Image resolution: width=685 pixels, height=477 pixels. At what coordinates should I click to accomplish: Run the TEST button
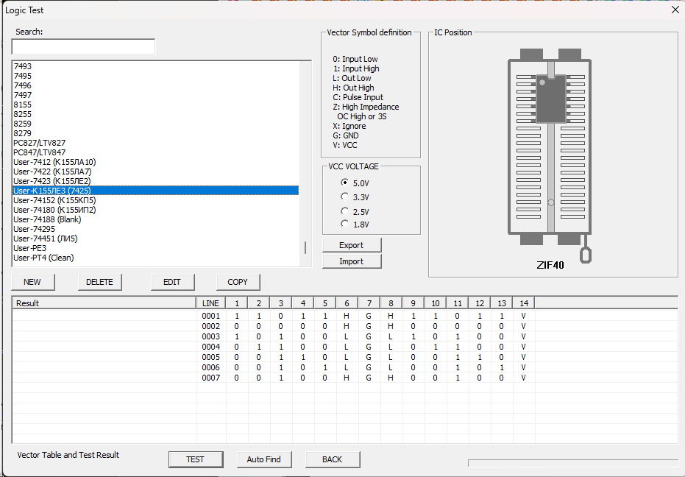tap(195, 459)
